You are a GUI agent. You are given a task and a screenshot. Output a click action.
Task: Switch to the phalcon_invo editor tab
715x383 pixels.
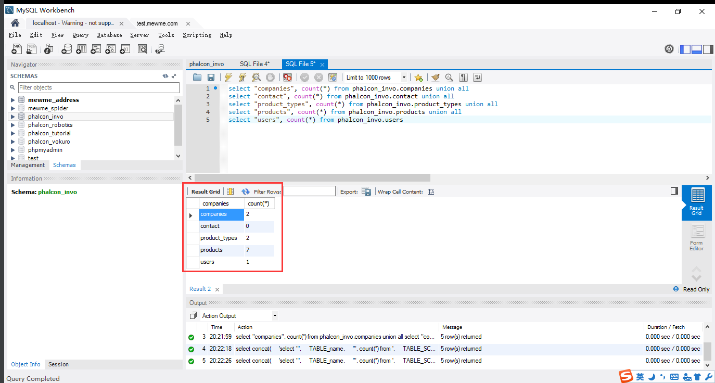point(207,64)
